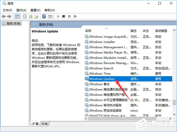Select the Windows Search service name
Screen dimensions: 177x132
(101, 68)
